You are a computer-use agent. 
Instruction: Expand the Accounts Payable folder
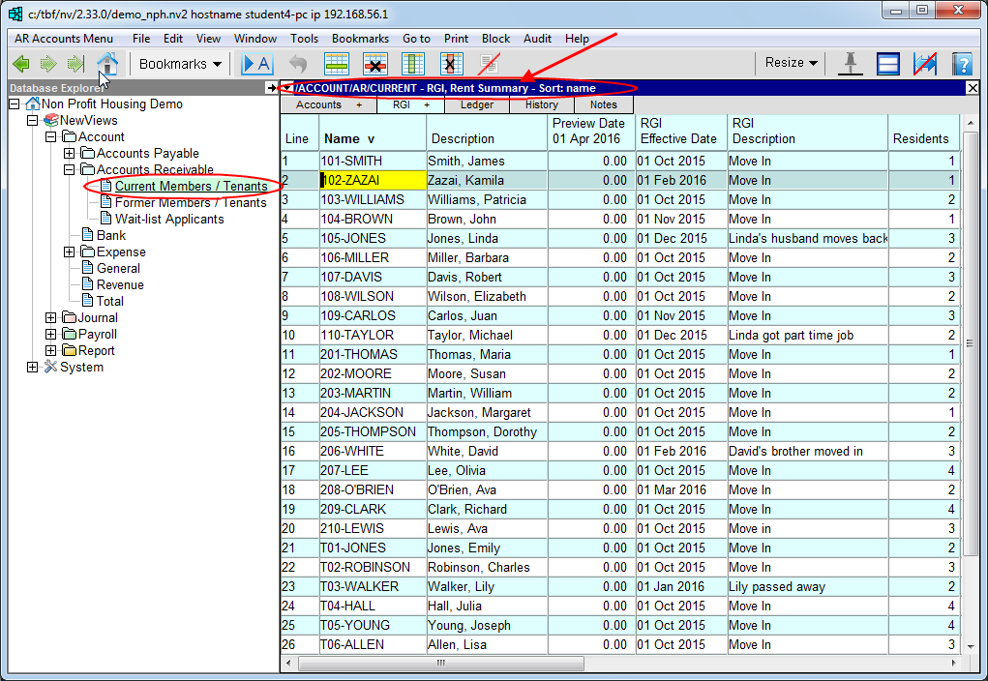(x=70, y=153)
